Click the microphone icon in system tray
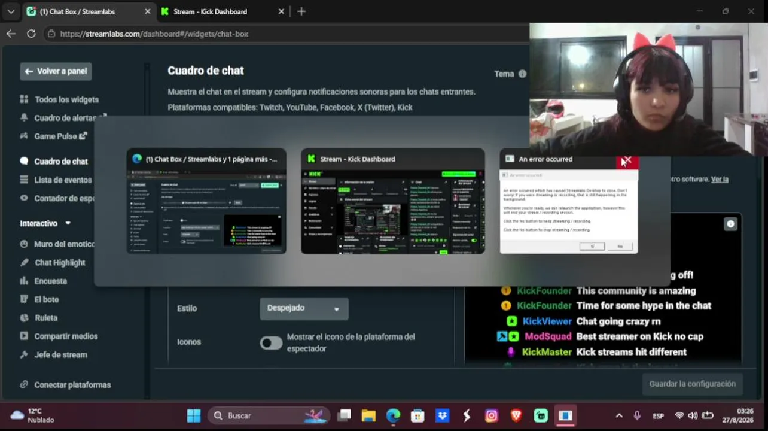 637,415
